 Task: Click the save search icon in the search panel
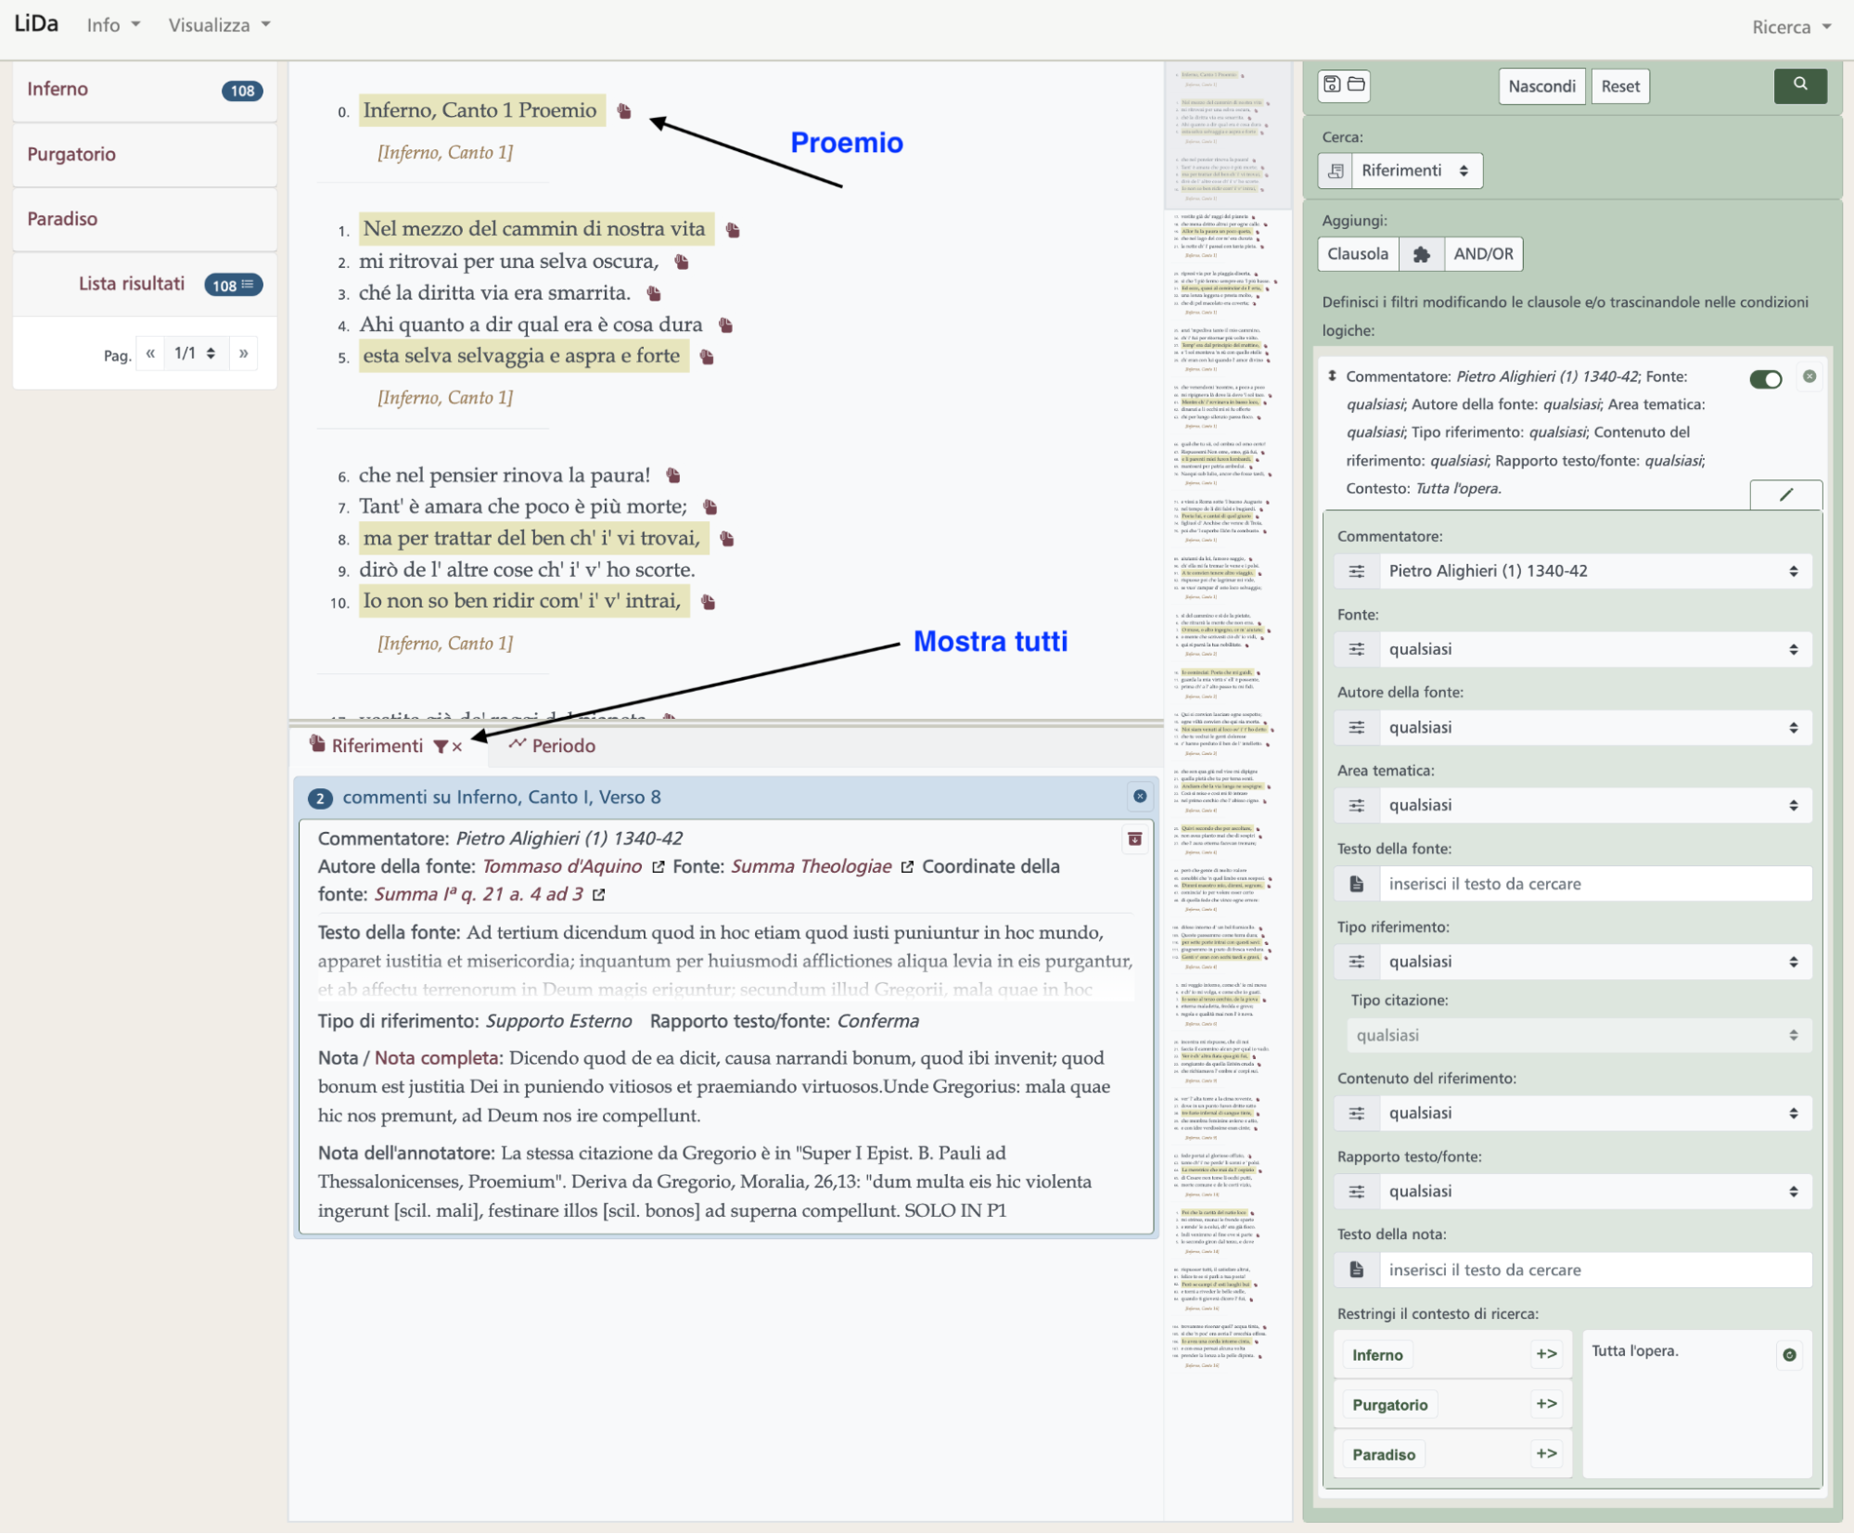(x=1331, y=84)
